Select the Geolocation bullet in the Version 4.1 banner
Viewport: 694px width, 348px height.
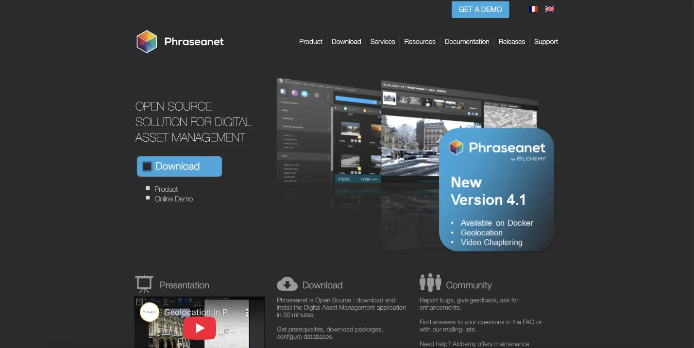(481, 232)
